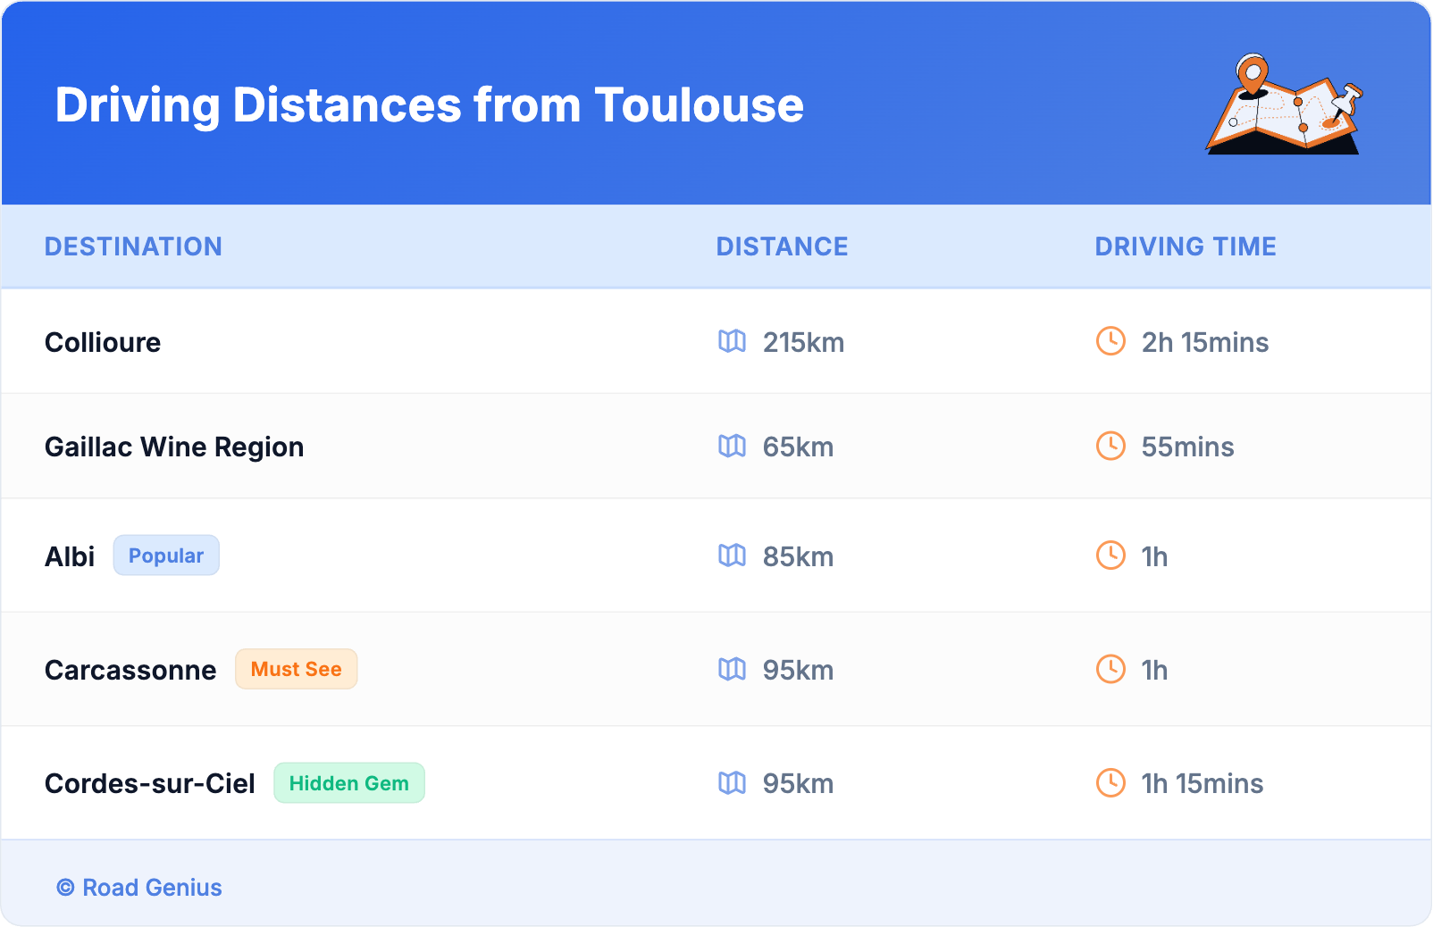The height and width of the screenshot is (927, 1433).
Task: Click the map icon beside 65km
Action: (732, 446)
